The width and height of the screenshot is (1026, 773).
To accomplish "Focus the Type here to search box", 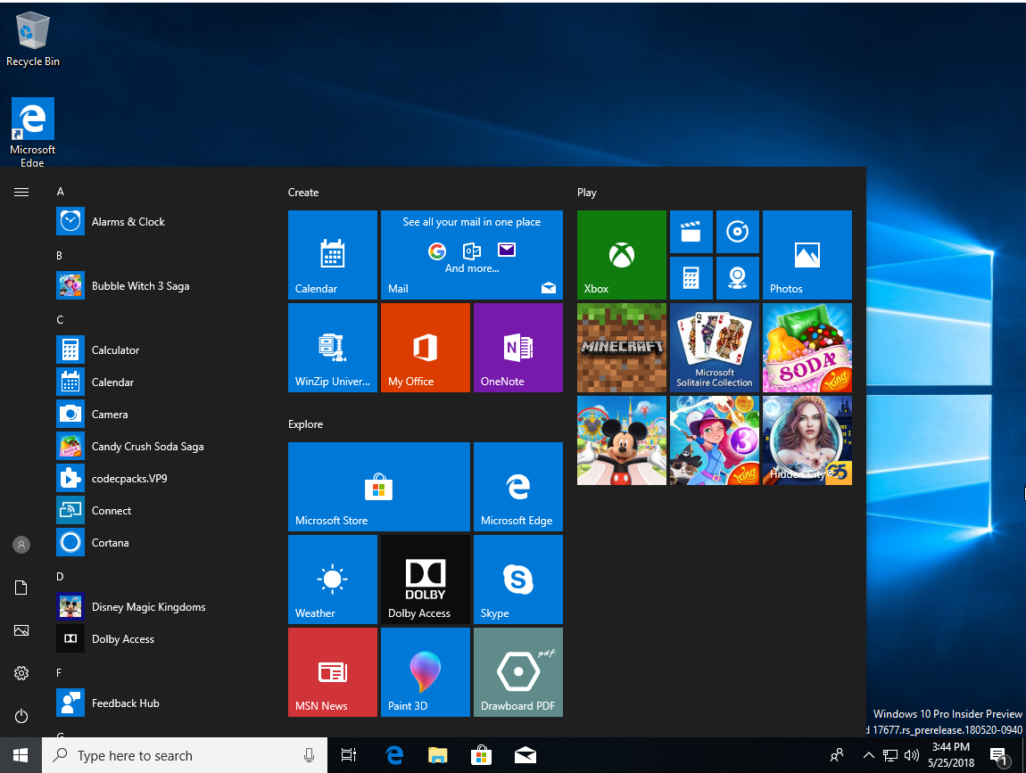I will 185,755.
